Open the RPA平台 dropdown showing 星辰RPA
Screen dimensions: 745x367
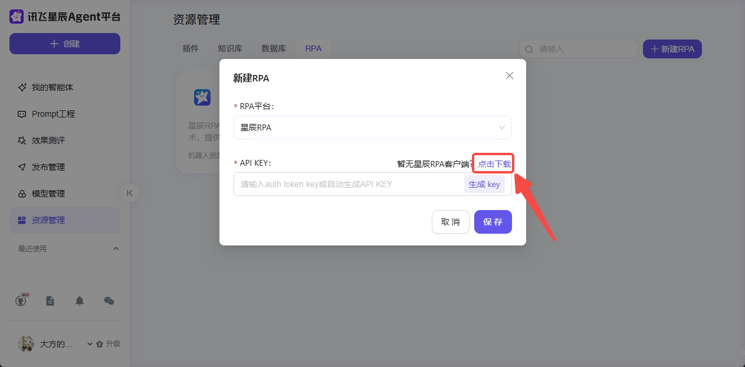(372, 127)
